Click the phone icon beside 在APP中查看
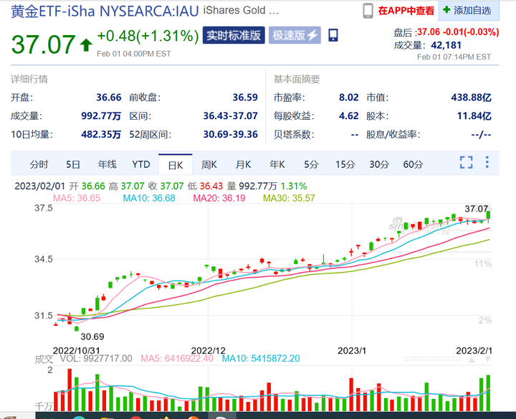Viewport: 516px width, 419px height. (x=368, y=11)
